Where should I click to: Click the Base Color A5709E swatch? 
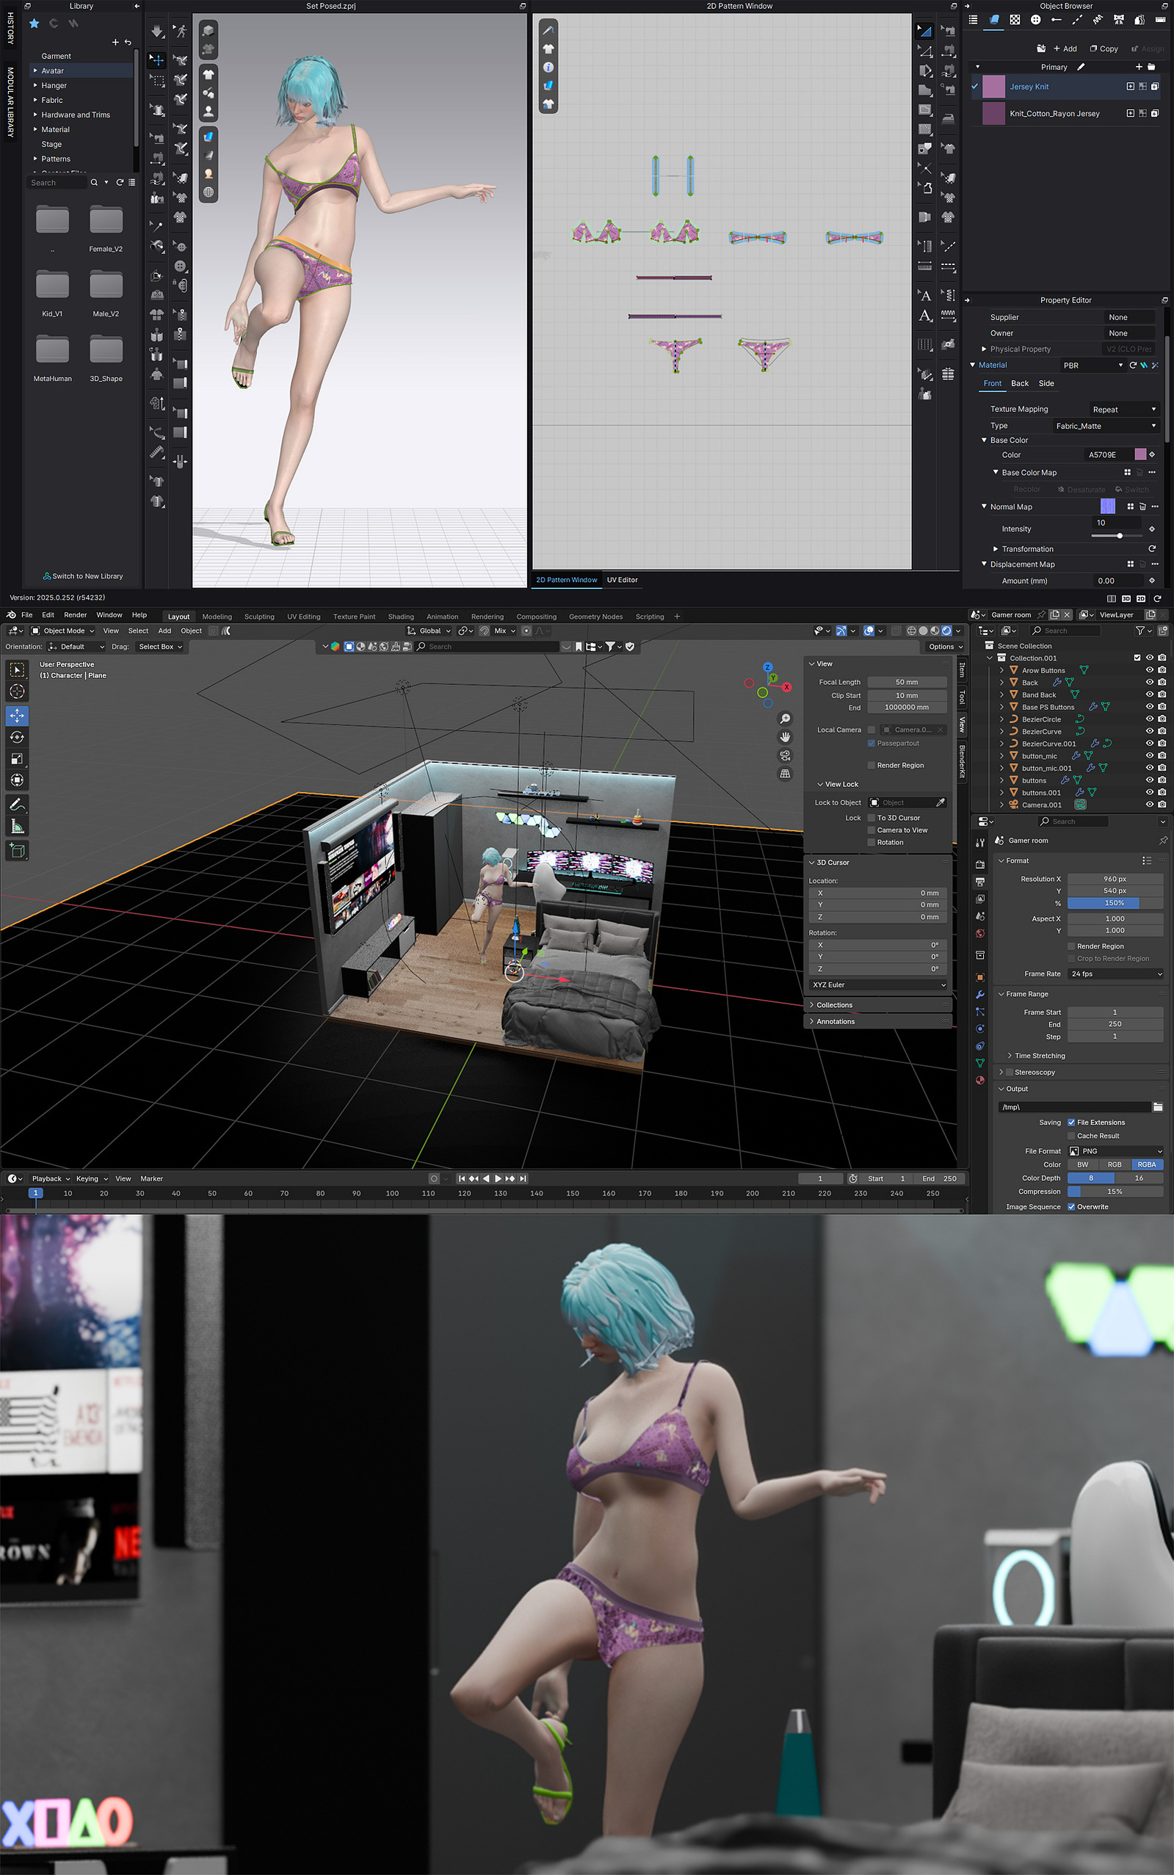[1139, 454]
